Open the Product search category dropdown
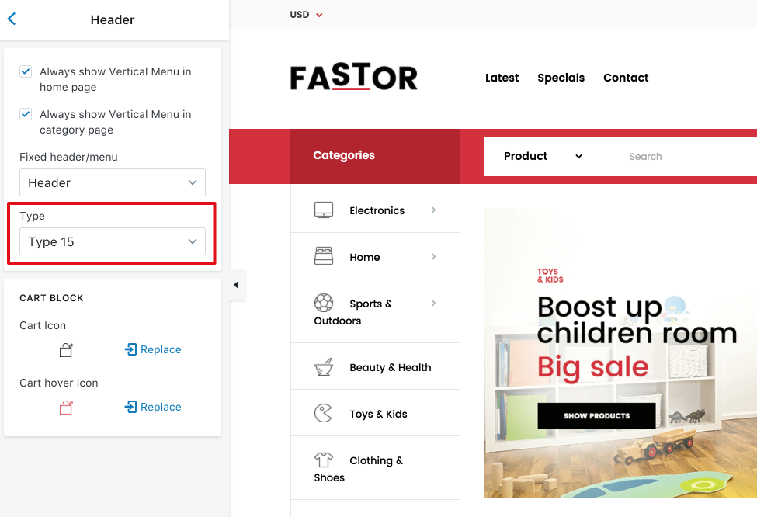 [x=544, y=156]
